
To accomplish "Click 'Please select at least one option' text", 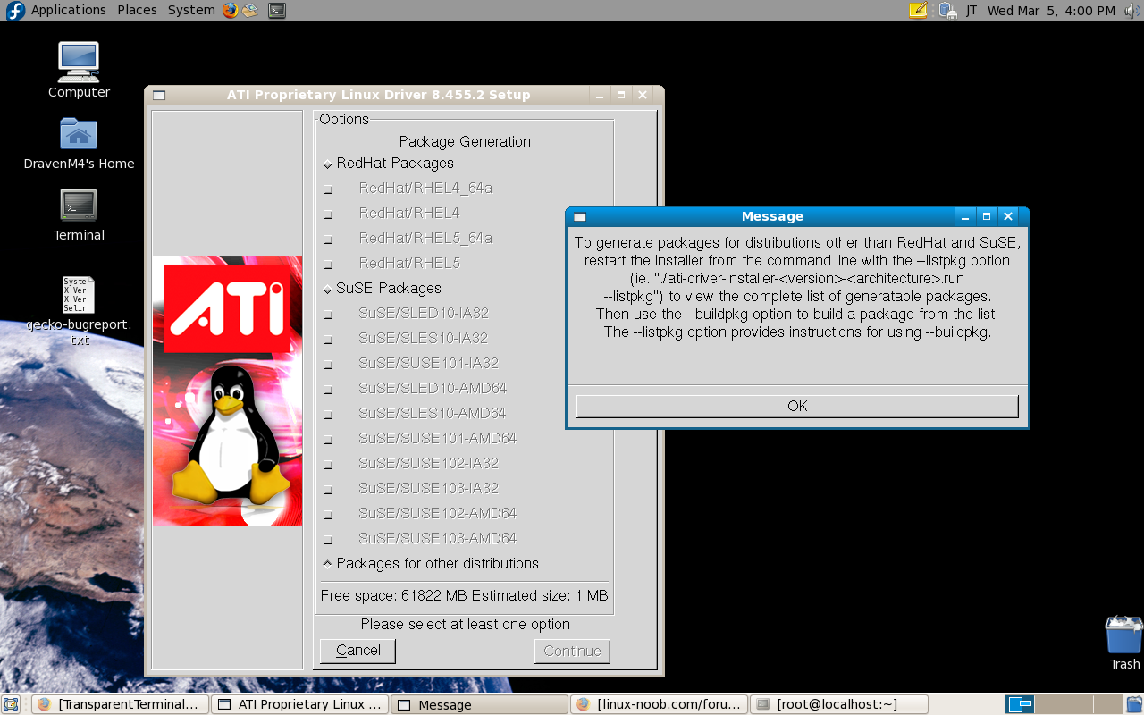I will [465, 624].
